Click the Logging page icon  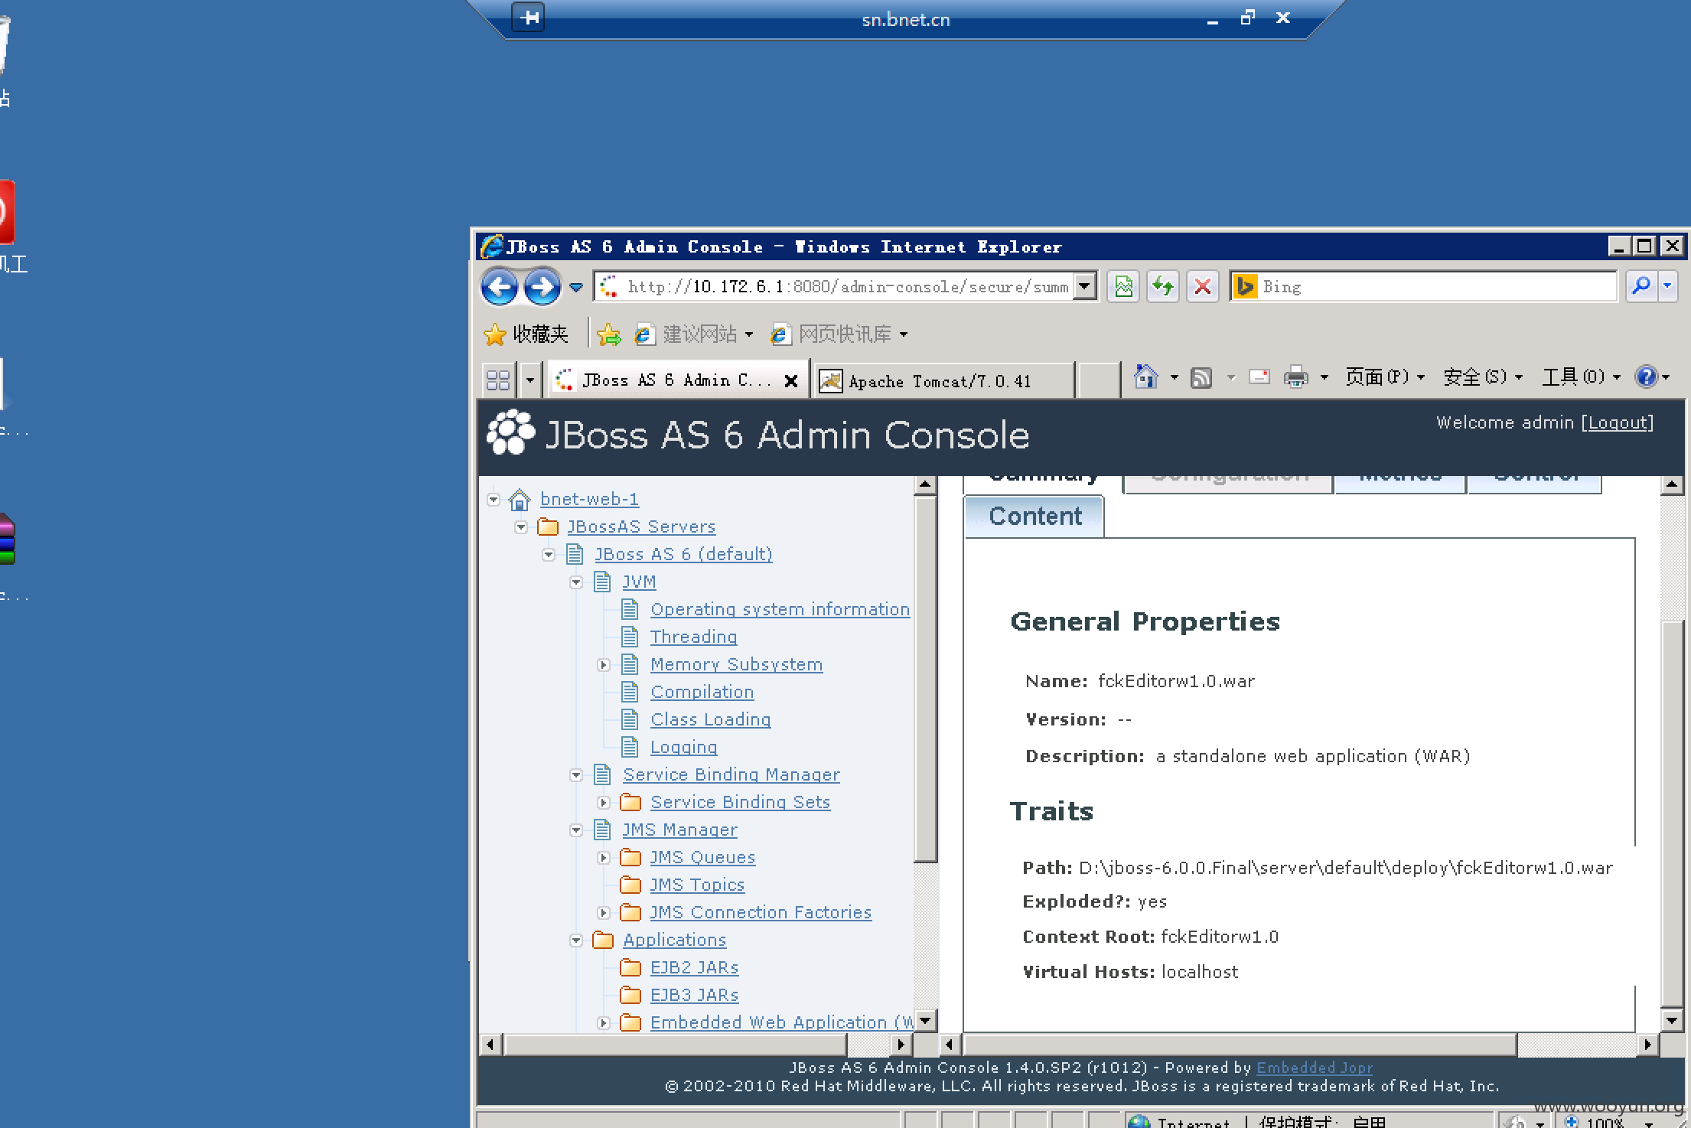click(x=630, y=747)
